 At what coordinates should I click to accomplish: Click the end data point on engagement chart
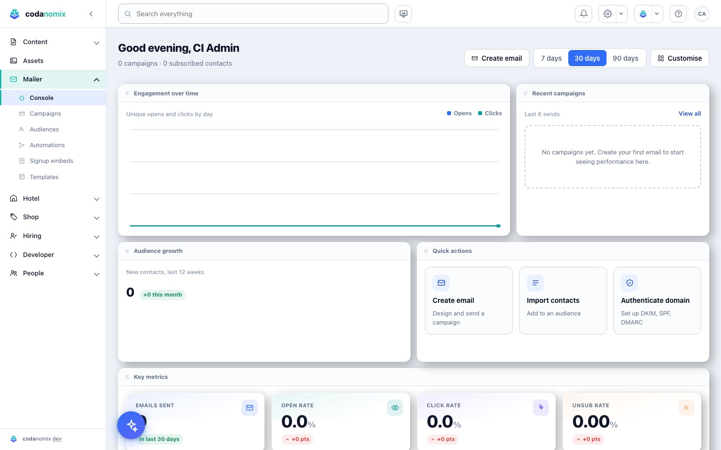tap(498, 226)
